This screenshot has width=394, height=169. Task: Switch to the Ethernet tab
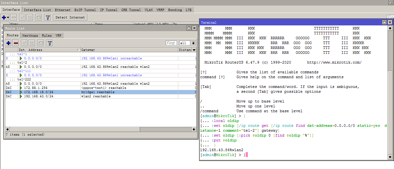(x=62, y=10)
